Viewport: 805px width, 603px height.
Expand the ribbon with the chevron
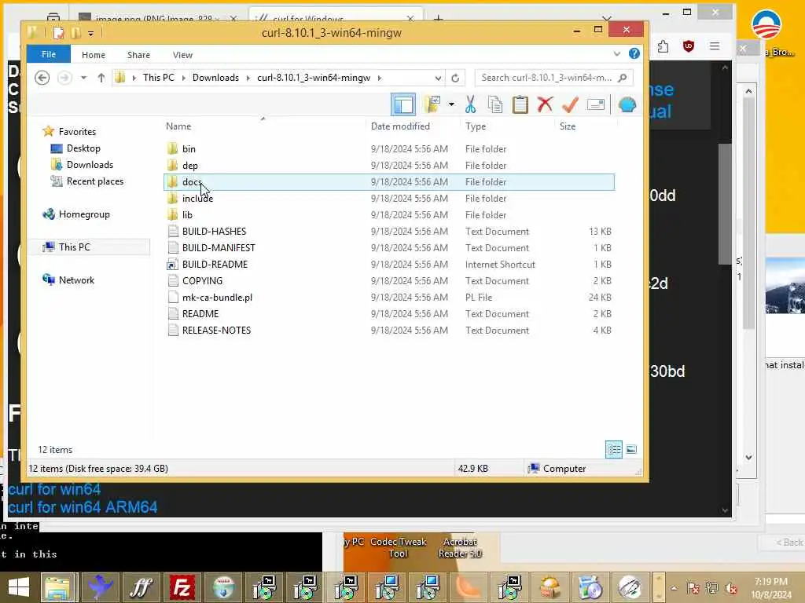(617, 54)
